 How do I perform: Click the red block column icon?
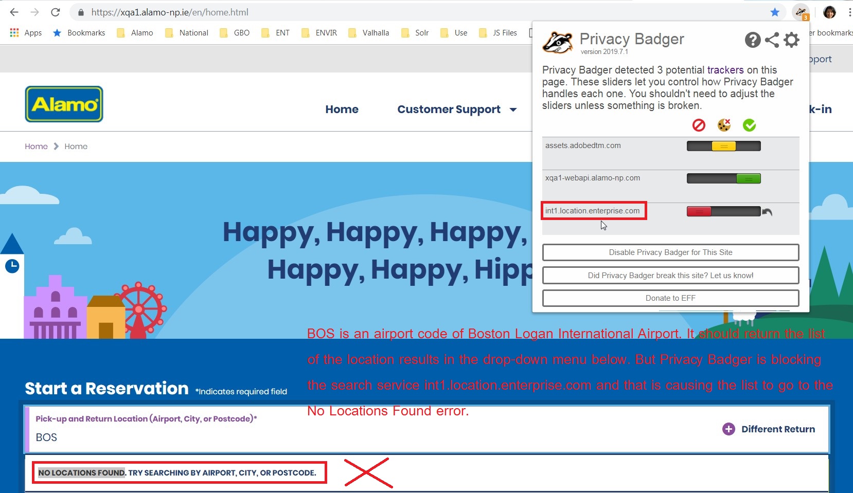tap(699, 125)
